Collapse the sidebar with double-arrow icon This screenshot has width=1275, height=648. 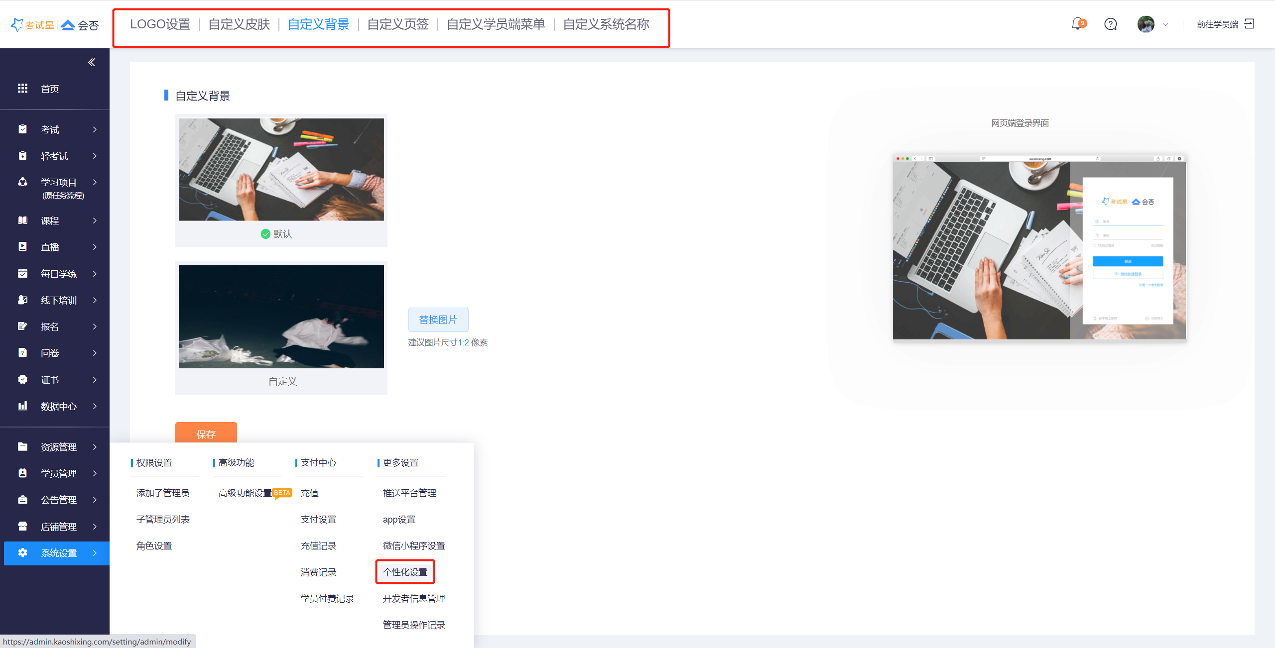pyautogui.click(x=92, y=62)
